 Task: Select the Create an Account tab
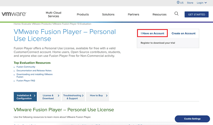pos(183,33)
